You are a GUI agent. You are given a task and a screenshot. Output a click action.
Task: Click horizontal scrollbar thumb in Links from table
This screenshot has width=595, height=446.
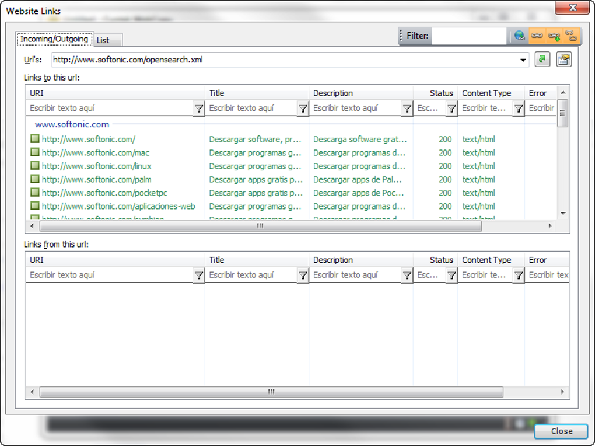(x=271, y=392)
